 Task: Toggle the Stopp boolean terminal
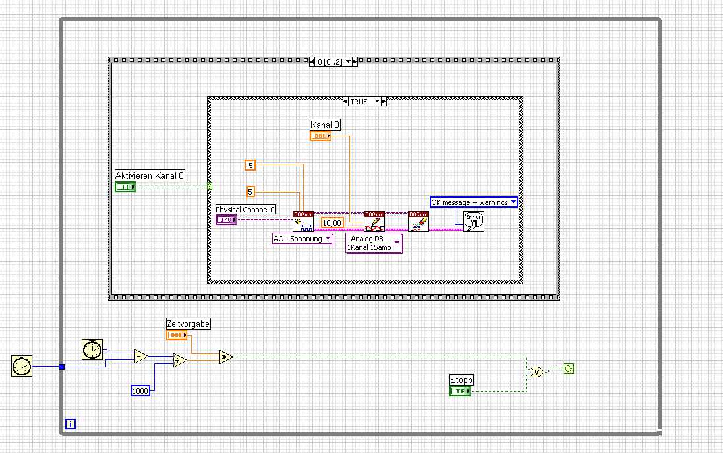click(460, 391)
